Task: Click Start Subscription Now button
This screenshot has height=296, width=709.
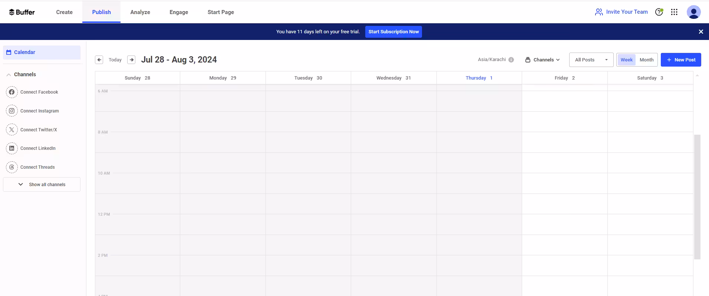Action: pyautogui.click(x=393, y=32)
